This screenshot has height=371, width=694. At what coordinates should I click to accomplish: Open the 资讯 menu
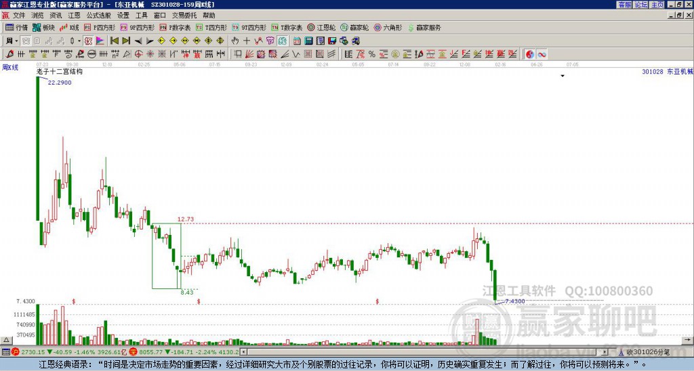coord(56,16)
